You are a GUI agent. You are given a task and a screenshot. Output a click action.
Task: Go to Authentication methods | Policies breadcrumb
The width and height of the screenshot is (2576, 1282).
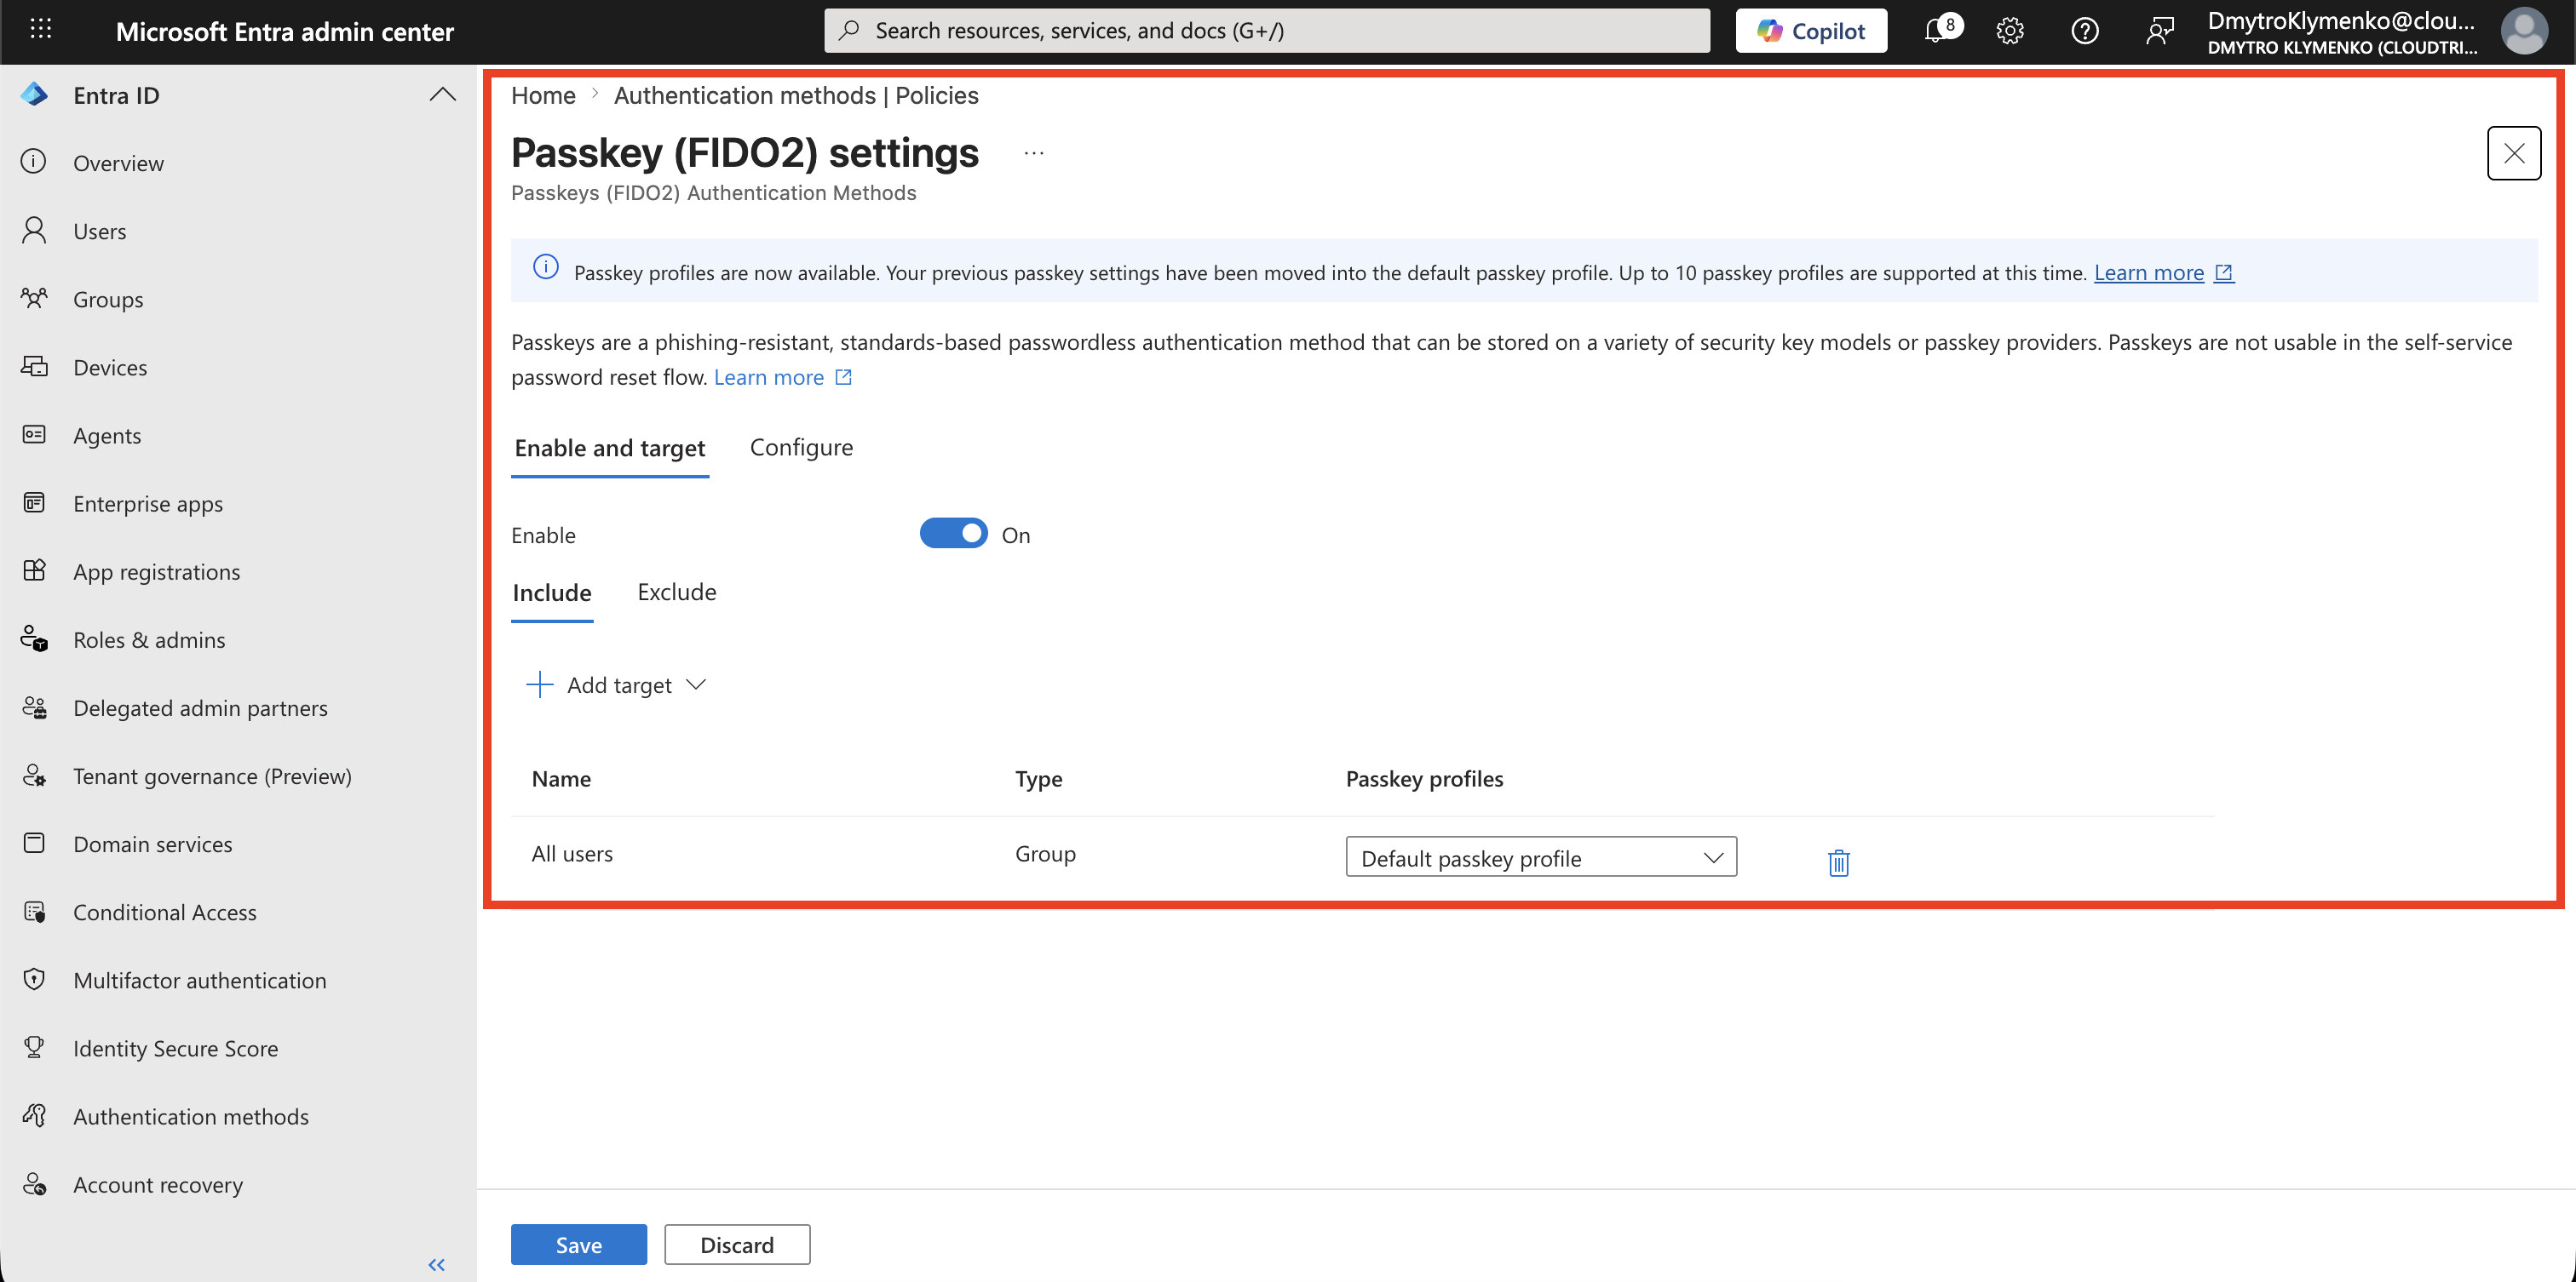[x=796, y=95]
